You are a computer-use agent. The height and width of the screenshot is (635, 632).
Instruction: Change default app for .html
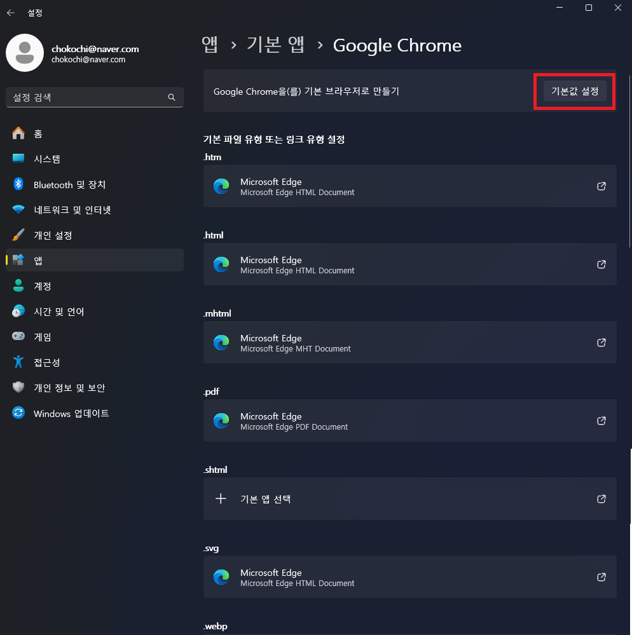[x=410, y=264]
